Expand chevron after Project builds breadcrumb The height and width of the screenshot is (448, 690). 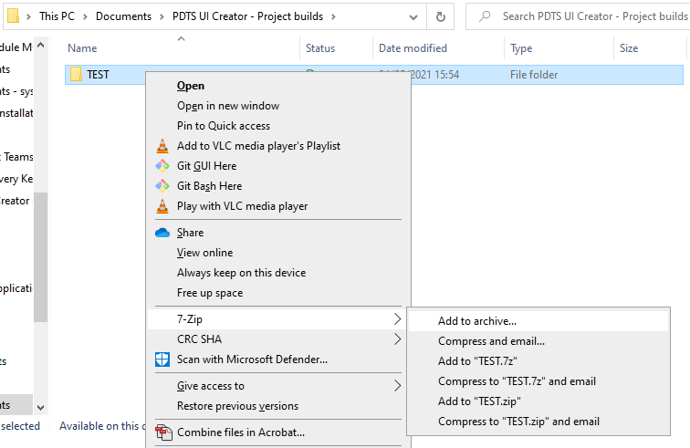click(x=333, y=16)
